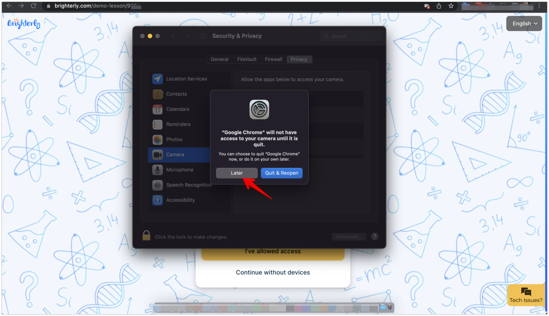Viewport: 549px width, 316px height.
Task: Click the Trash icon in the Dock
Action: click(x=390, y=307)
